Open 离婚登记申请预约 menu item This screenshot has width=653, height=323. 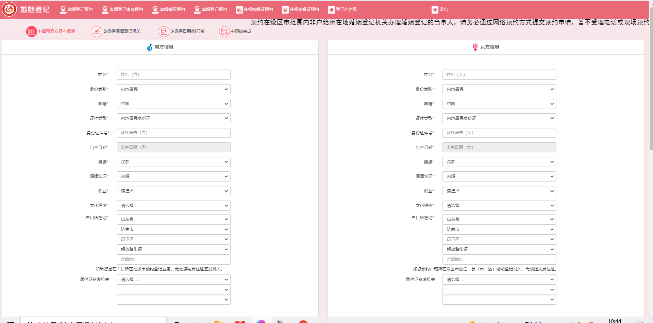(x=122, y=9)
